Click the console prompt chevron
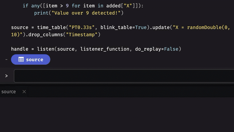This screenshot has height=132, width=234. 6,76
